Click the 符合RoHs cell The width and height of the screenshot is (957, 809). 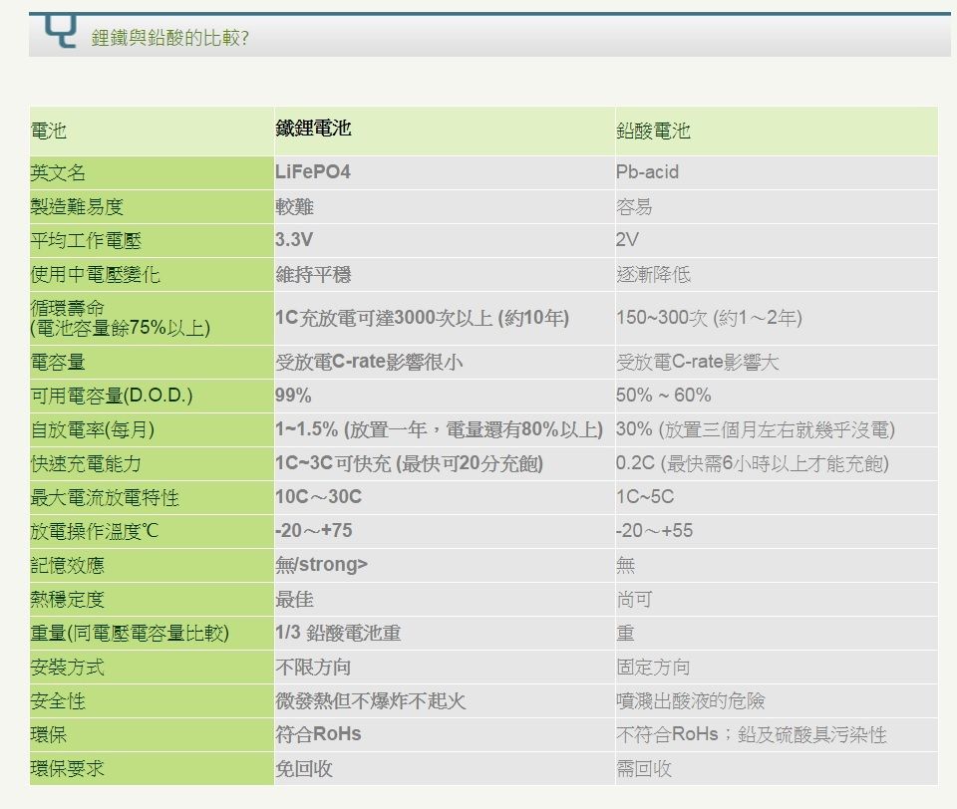(318, 734)
